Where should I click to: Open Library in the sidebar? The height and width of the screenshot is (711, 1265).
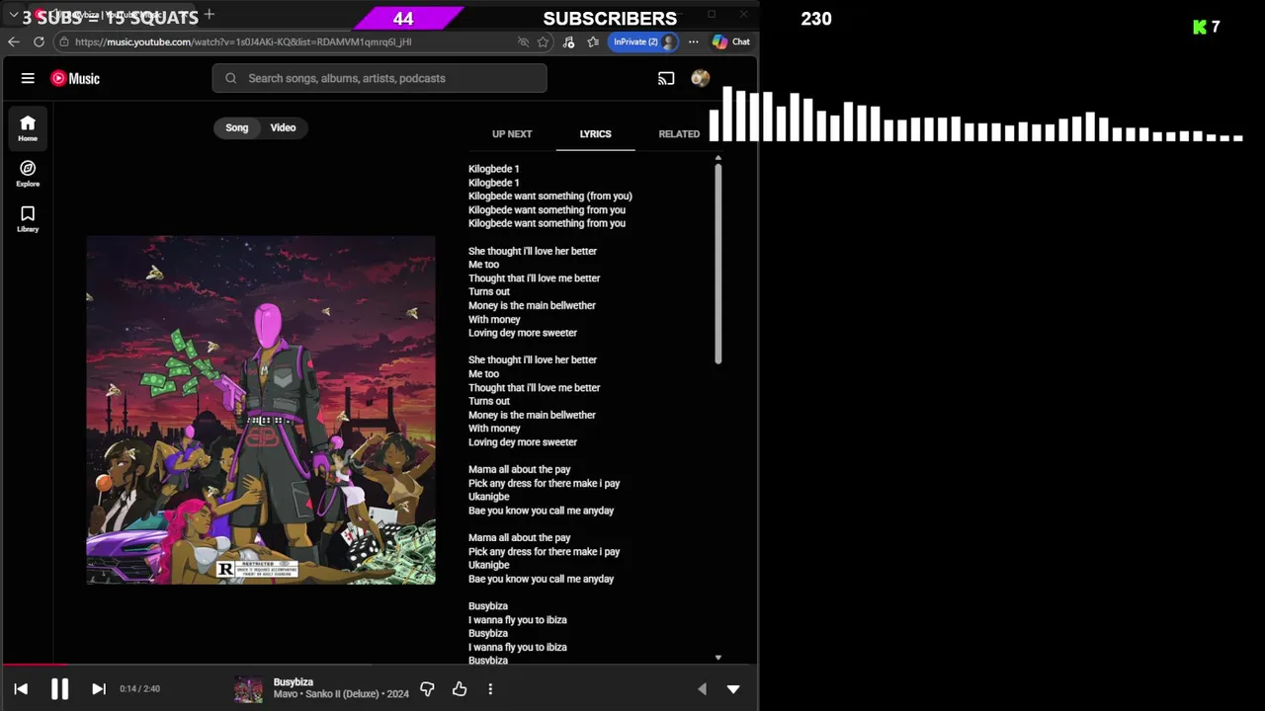pyautogui.click(x=28, y=218)
